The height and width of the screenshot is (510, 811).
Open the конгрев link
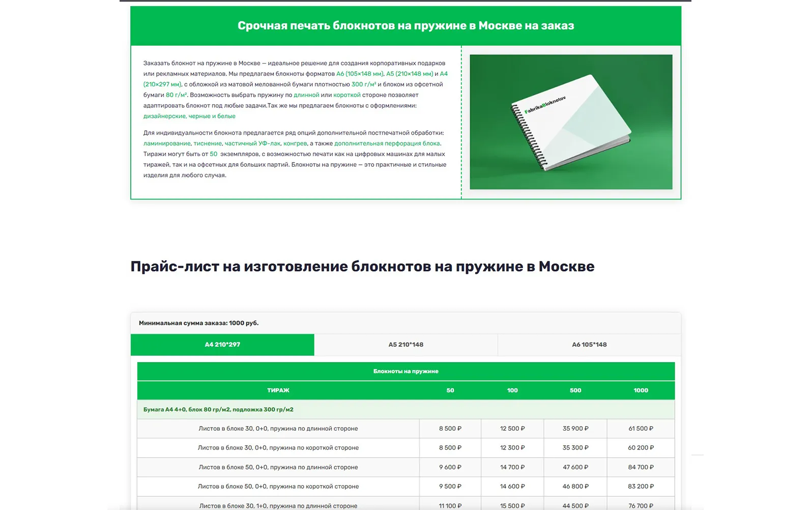pos(295,143)
